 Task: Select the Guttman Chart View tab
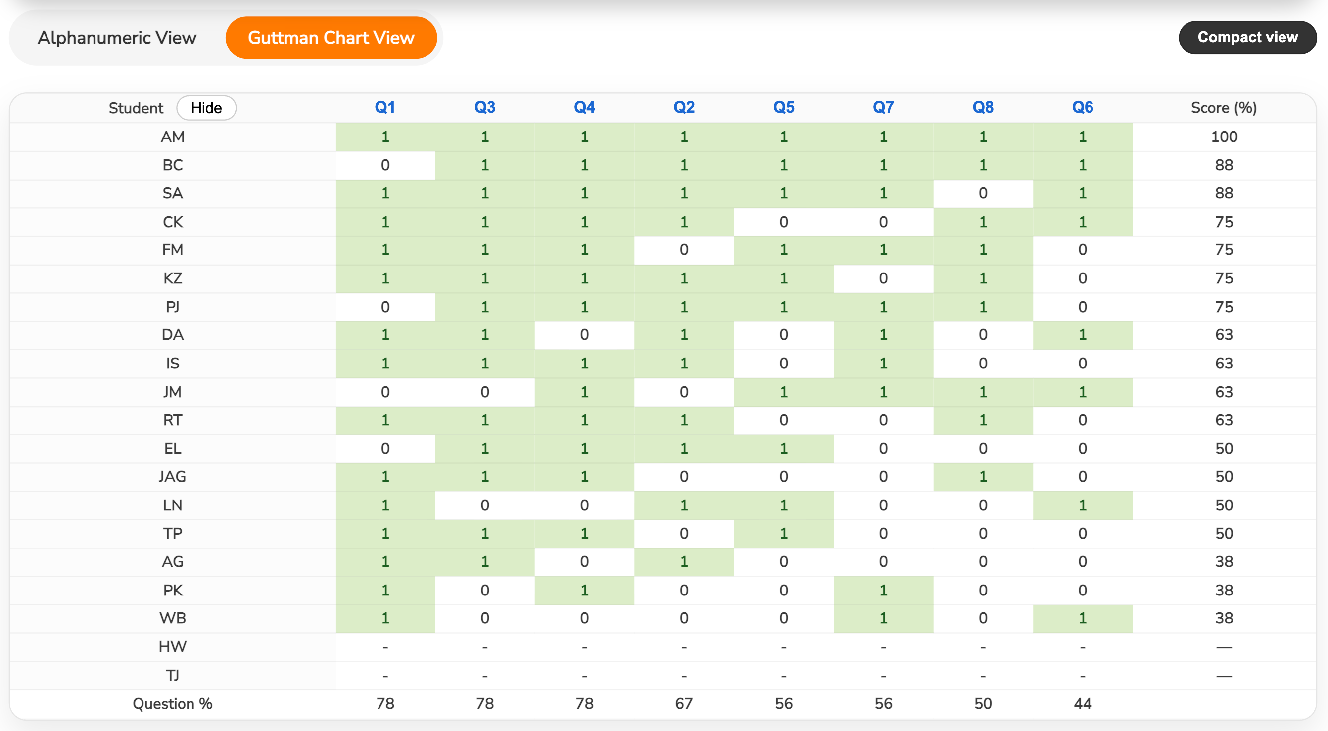331,38
